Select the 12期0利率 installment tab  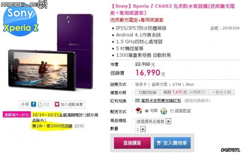point(147,92)
